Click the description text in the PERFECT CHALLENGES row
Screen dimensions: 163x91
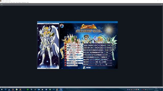[98, 65]
